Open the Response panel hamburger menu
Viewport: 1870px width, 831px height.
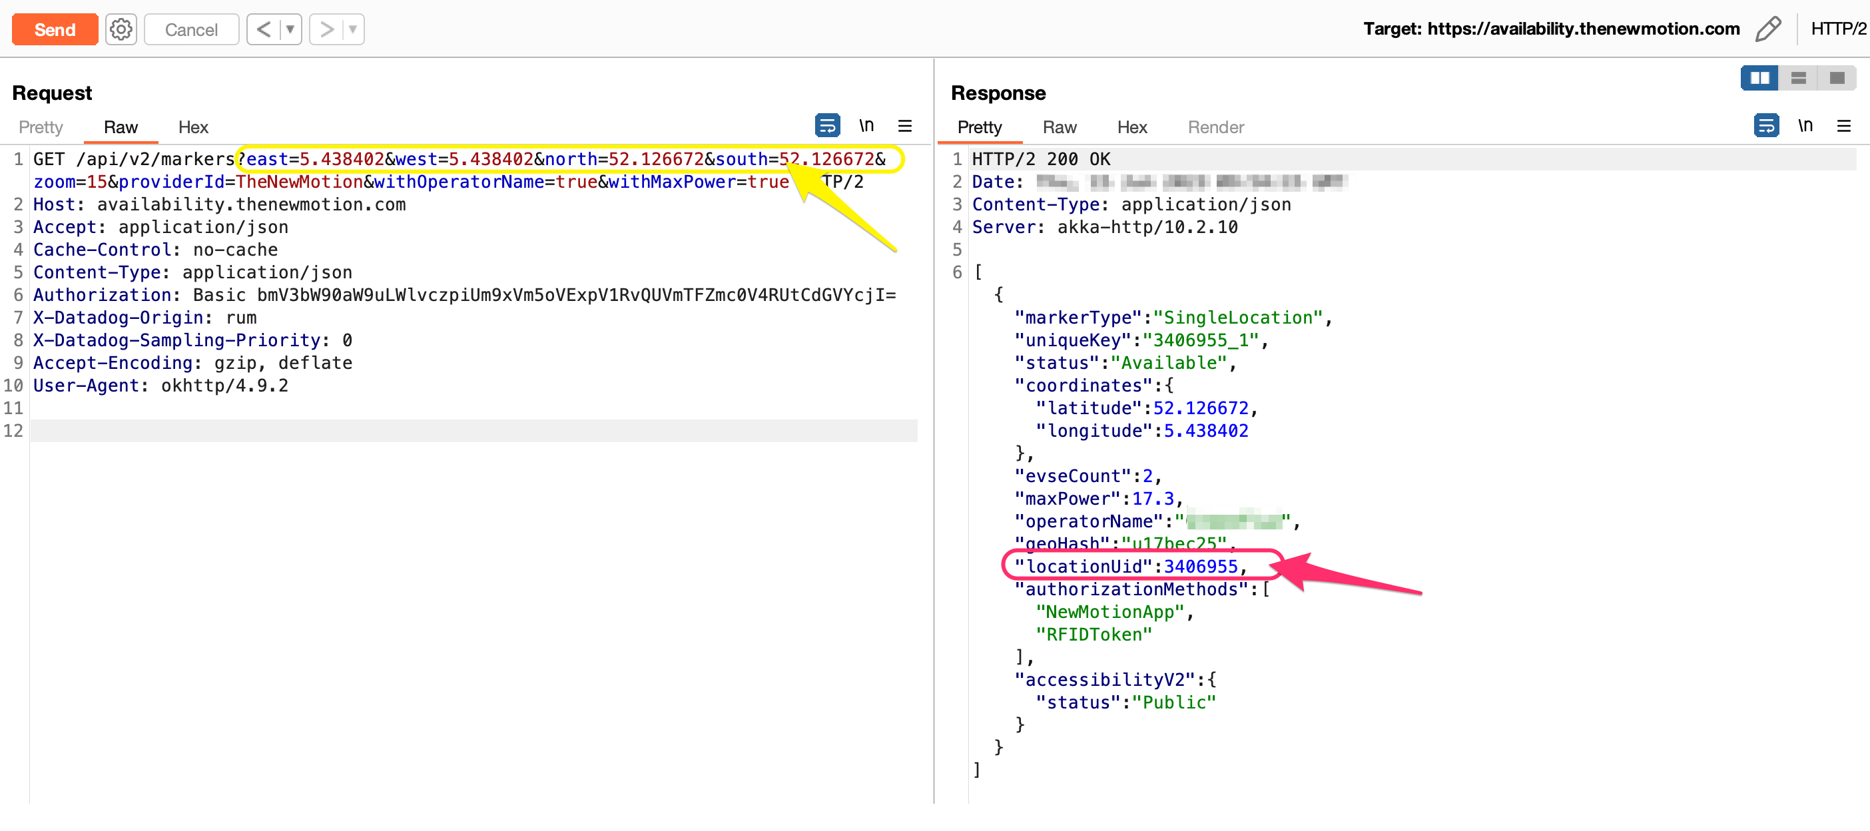[x=1843, y=126]
